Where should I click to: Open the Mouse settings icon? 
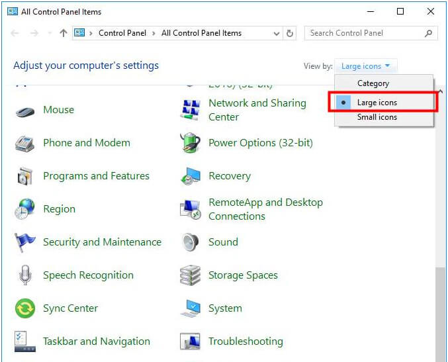click(x=25, y=111)
